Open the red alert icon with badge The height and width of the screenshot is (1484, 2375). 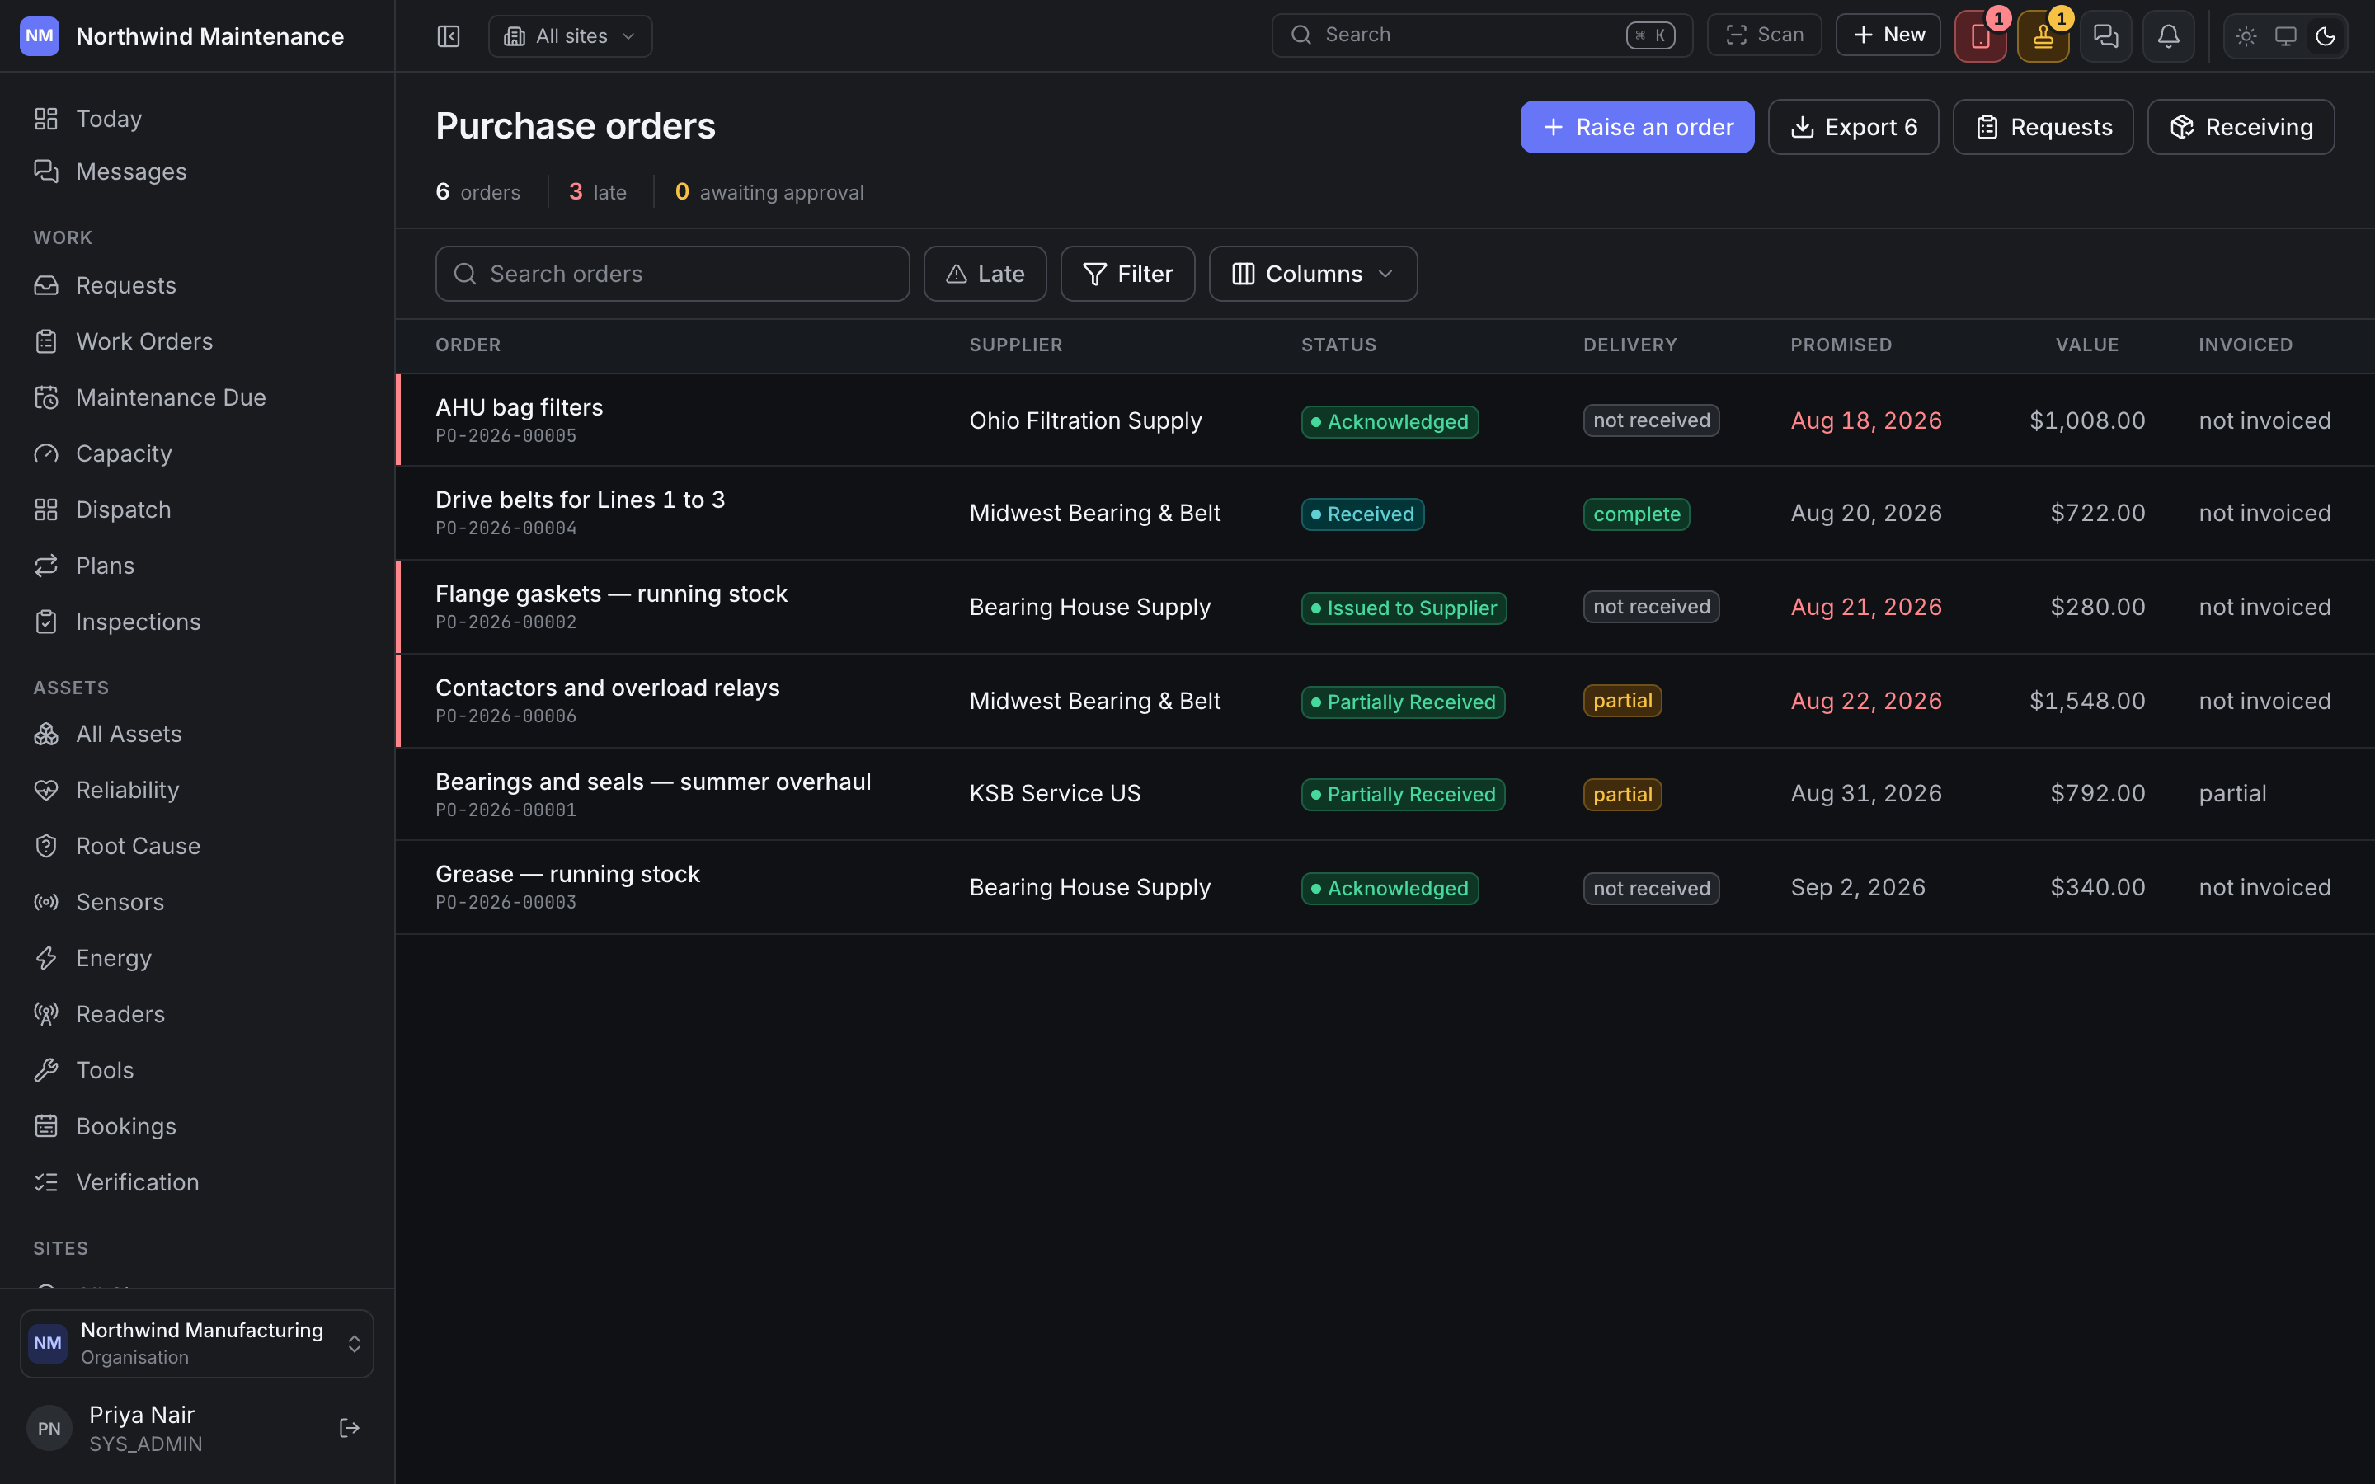[1981, 36]
